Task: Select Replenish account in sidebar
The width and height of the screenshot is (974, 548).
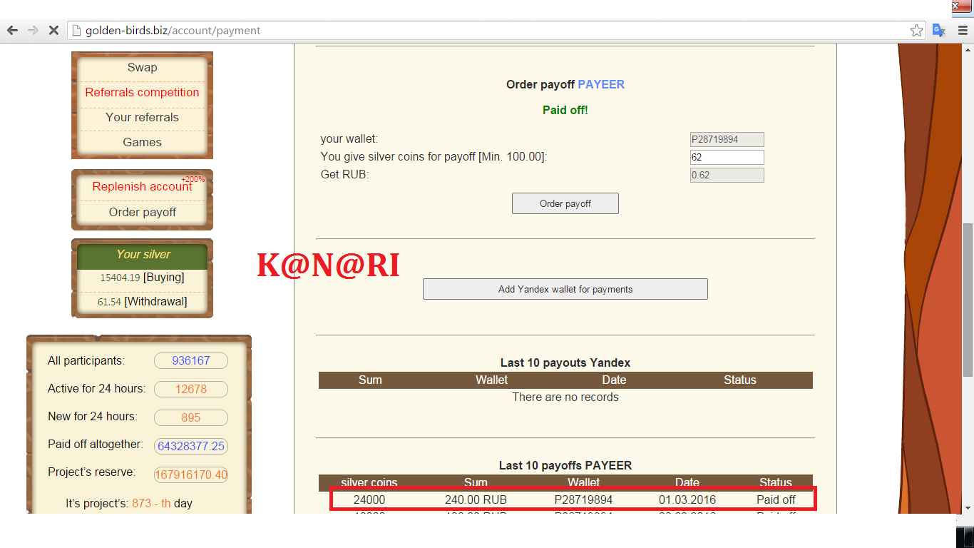Action: (x=142, y=186)
